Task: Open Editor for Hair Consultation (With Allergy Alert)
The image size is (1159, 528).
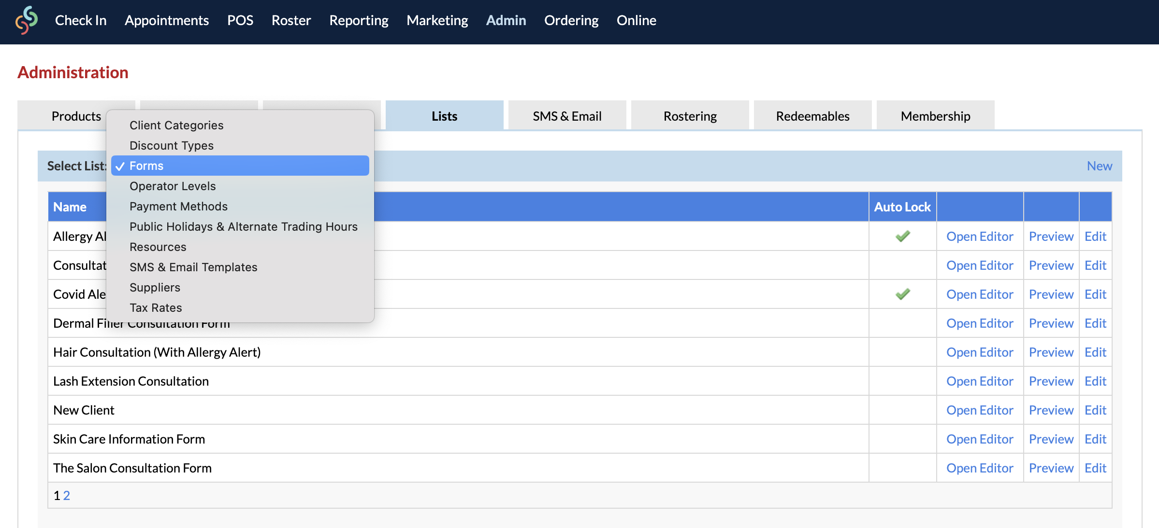Action: (x=980, y=352)
